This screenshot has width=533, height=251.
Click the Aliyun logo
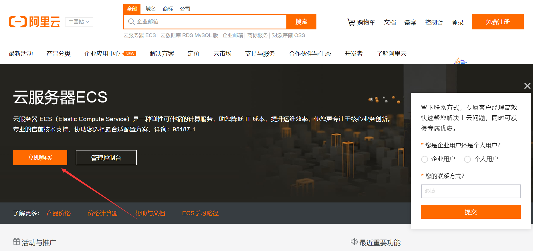[x=34, y=22]
